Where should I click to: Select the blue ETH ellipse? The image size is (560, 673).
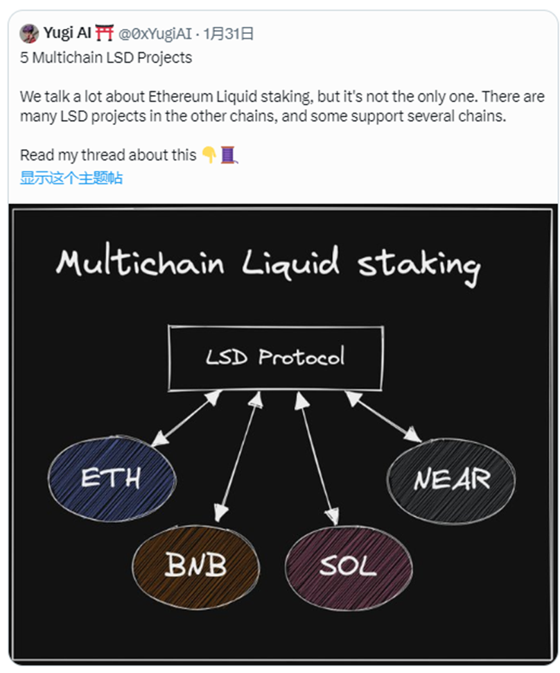click(112, 479)
